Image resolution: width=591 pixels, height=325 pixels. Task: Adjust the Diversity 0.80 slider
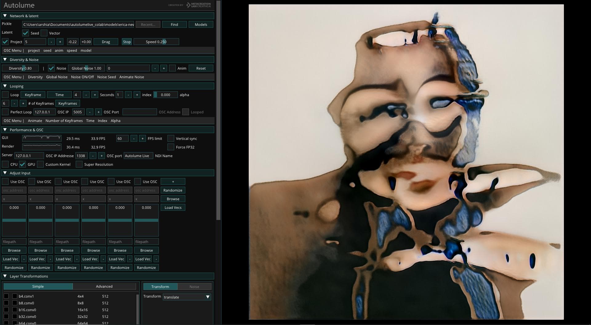click(20, 68)
